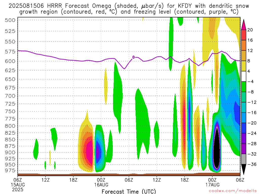Click the 0 label on the purple freezing line
The width and height of the screenshot is (259, 194).
point(134,57)
